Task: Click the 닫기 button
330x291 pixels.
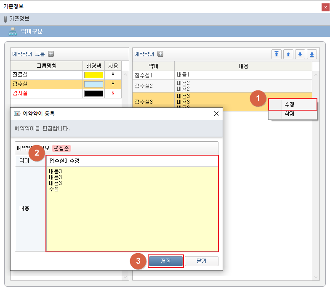Action: (x=202, y=261)
